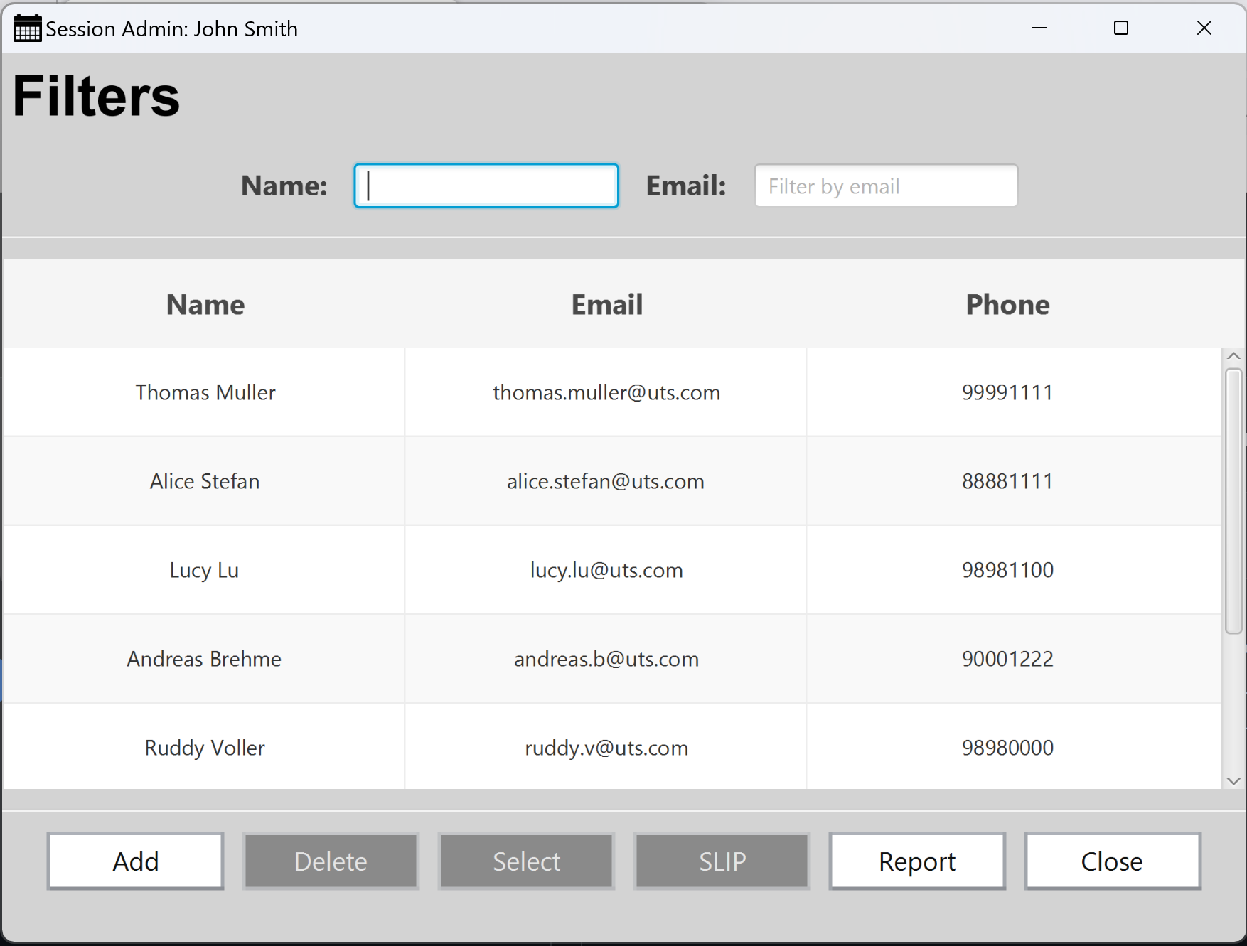Image resolution: width=1247 pixels, height=946 pixels.
Task: Click the Phone column header
Action: pyautogui.click(x=1007, y=304)
